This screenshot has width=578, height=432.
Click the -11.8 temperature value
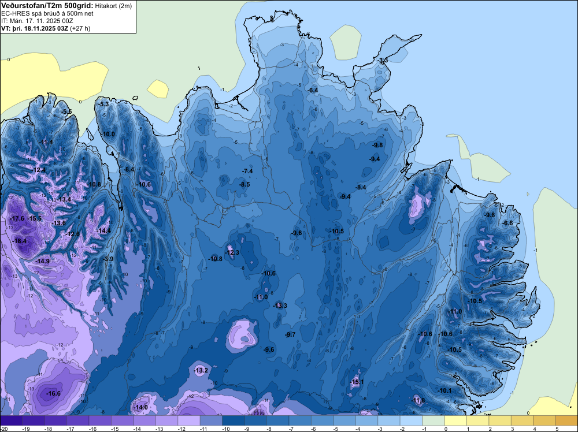pyautogui.click(x=418, y=401)
